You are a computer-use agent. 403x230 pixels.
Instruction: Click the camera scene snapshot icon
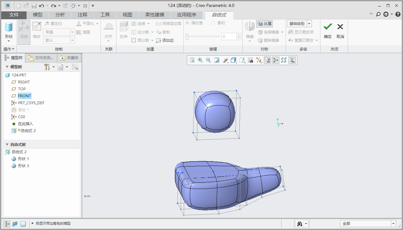coord(251,60)
